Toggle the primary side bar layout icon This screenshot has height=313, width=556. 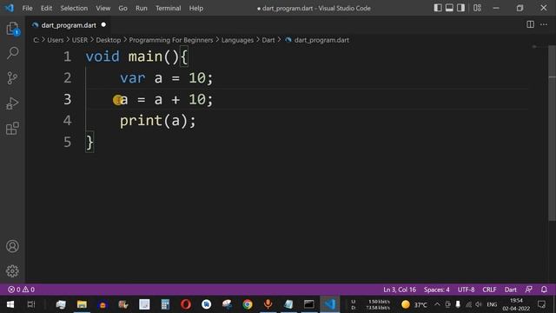[438, 8]
